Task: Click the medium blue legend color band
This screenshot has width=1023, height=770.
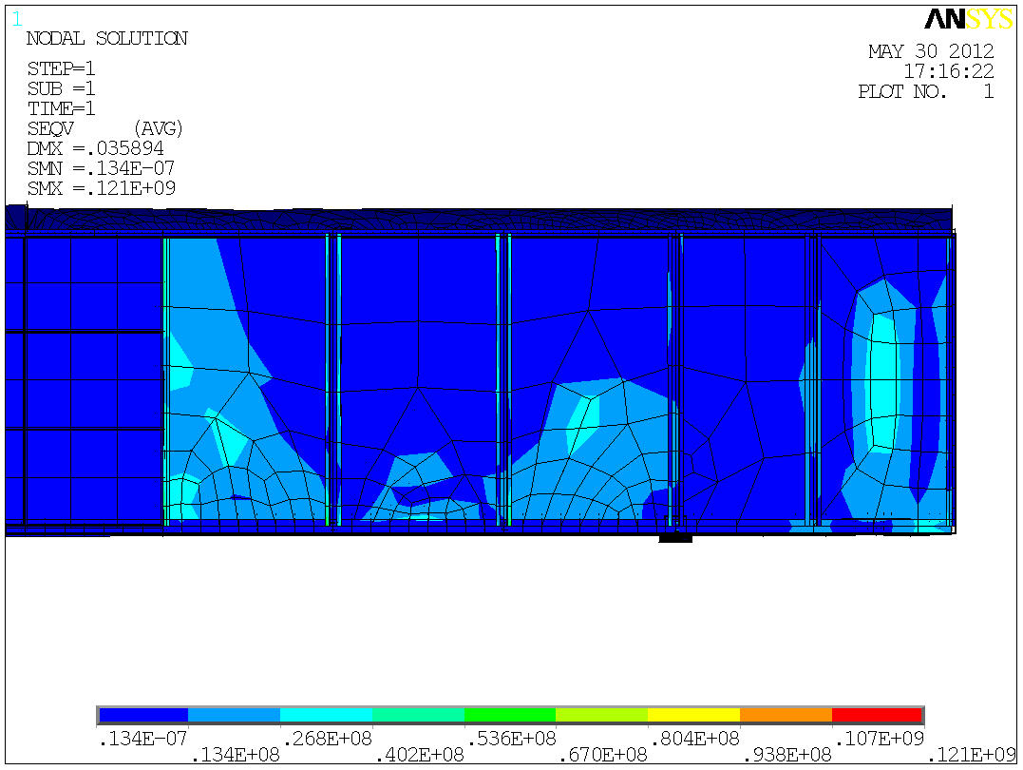Action: tap(235, 715)
